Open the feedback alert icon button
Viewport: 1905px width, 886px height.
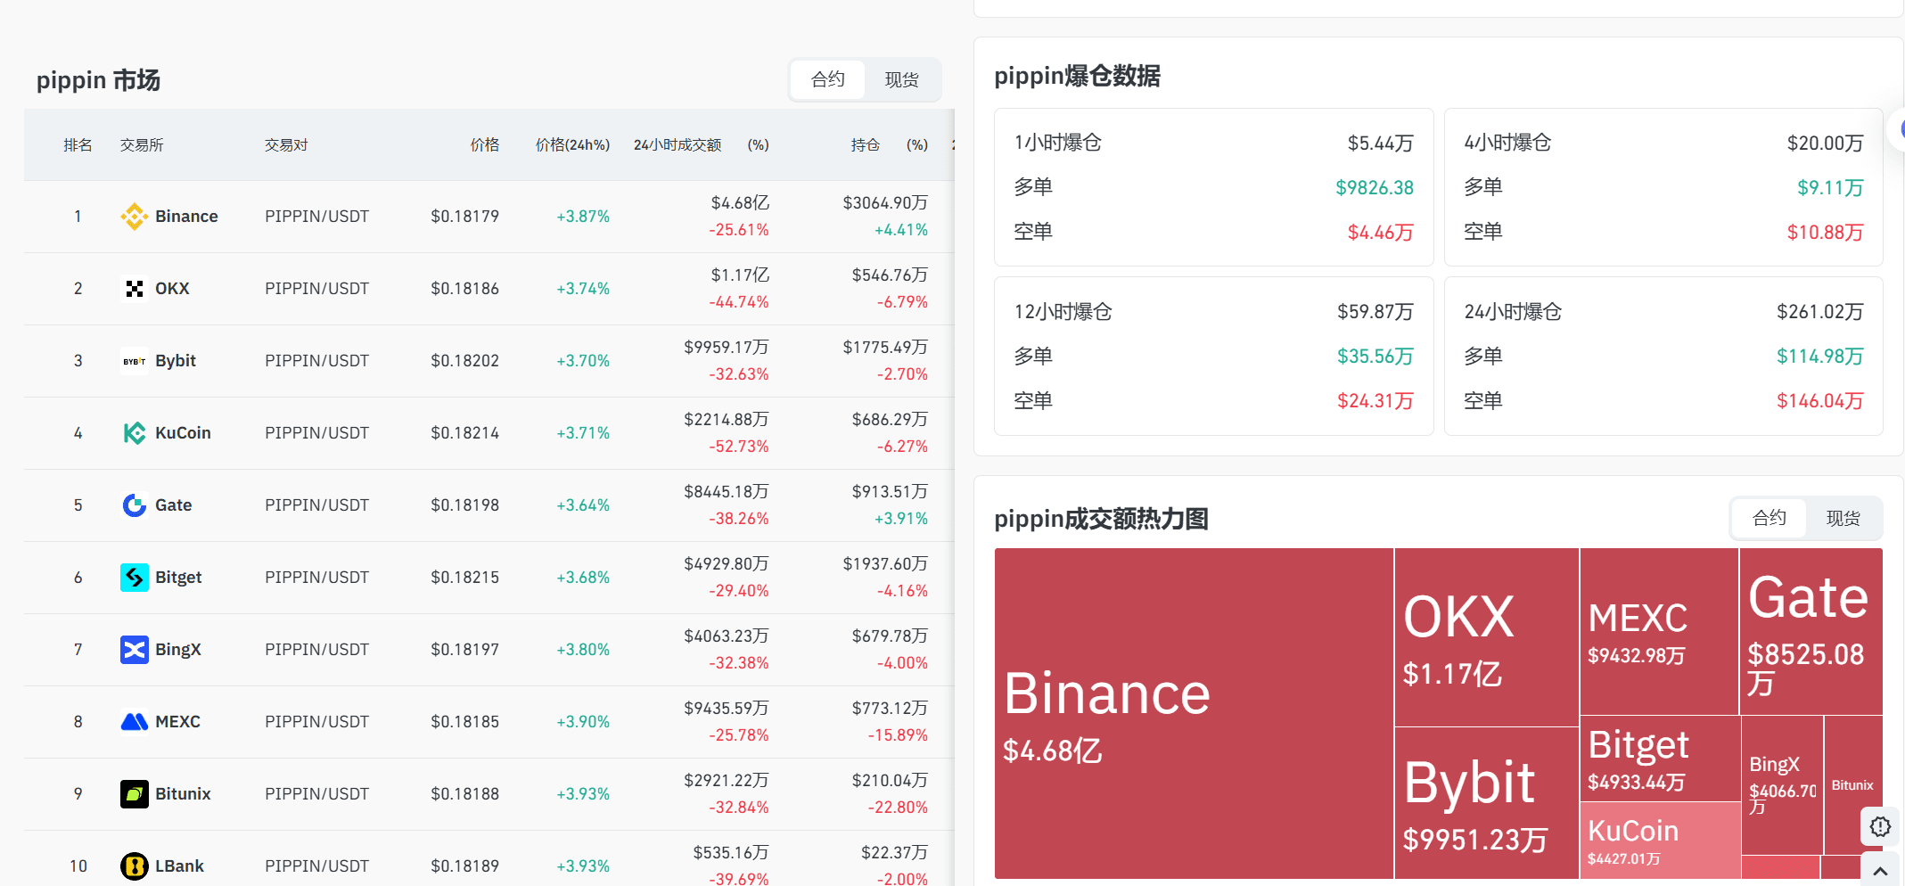[x=1880, y=826]
